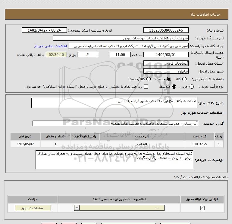
Task: Click remaining days field showing 5
Action: point(88,54)
